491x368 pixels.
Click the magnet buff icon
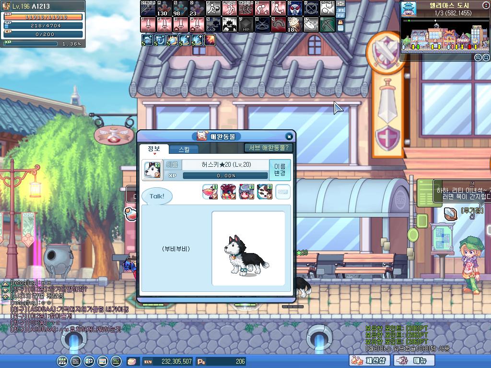point(160,40)
